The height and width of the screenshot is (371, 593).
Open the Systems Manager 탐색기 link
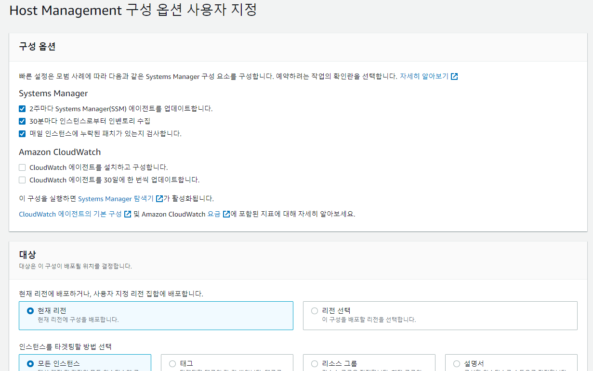click(x=116, y=199)
